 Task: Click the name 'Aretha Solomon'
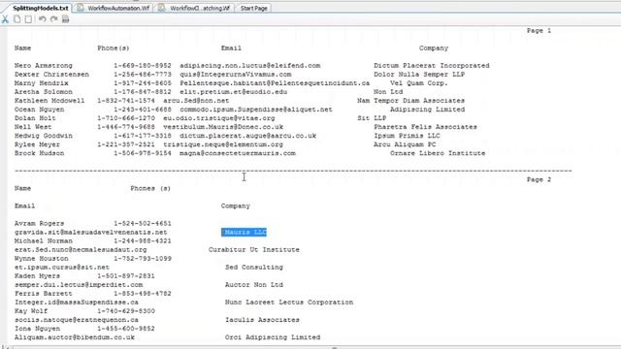(44, 92)
